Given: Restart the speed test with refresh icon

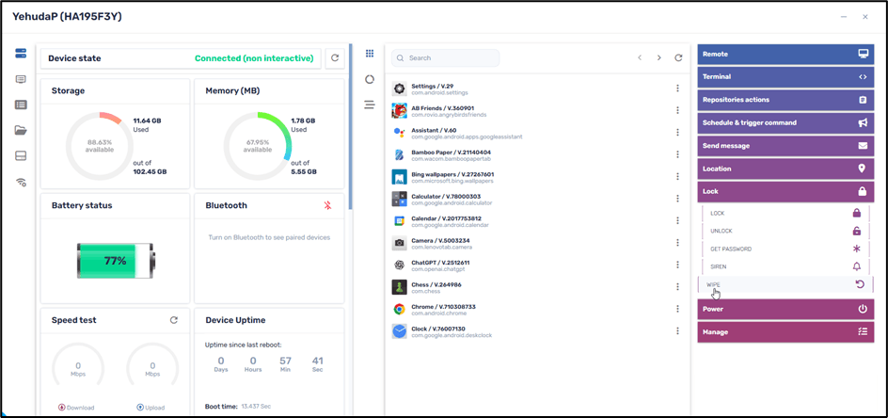Looking at the screenshot, I should point(173,320).
